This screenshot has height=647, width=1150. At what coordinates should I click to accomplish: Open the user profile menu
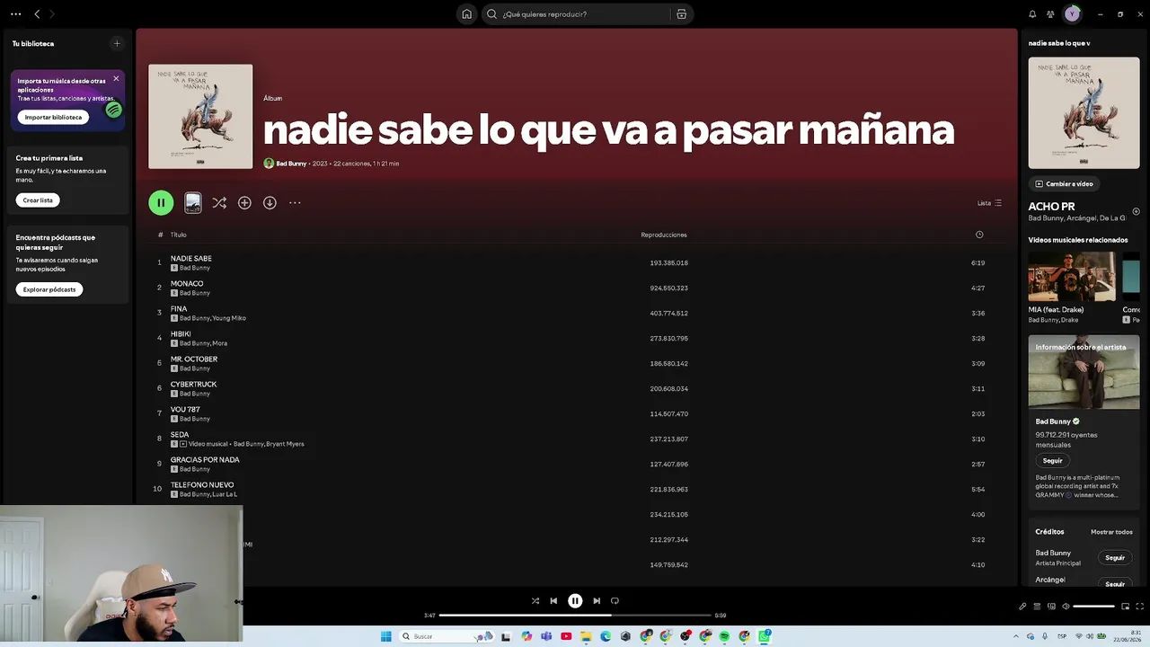pos(1072,14)
